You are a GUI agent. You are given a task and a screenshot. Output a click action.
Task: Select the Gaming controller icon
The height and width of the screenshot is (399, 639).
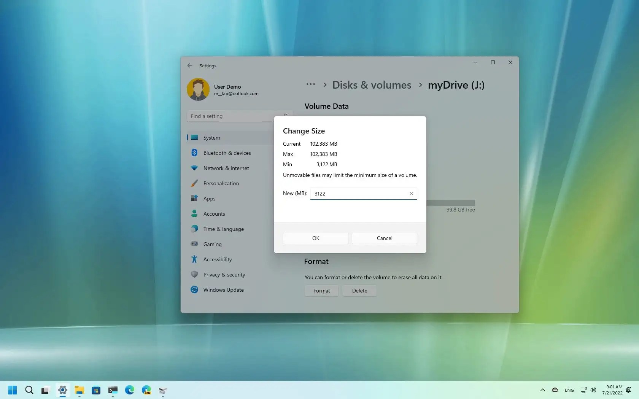[194, 244]
